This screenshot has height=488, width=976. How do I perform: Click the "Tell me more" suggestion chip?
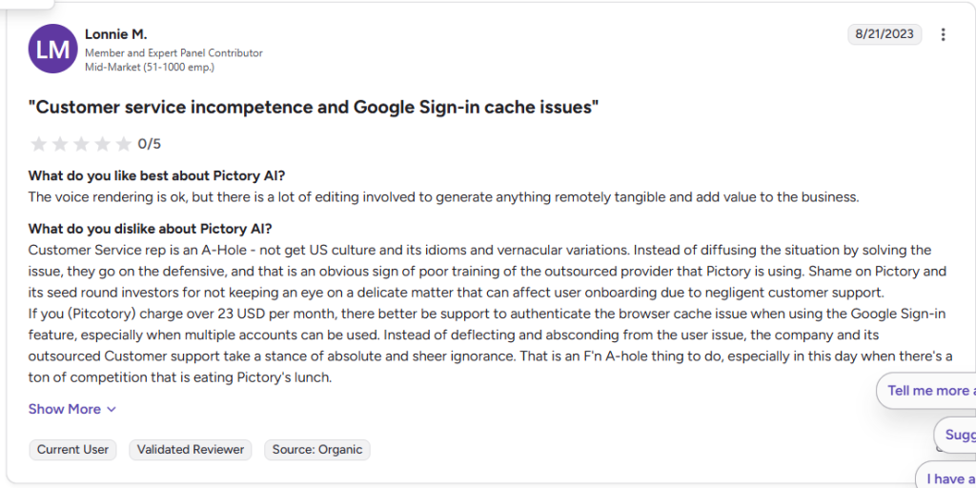(927, 391)
